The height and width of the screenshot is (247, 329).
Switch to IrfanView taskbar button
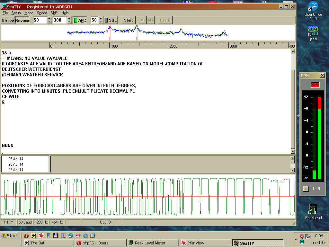coord(206,243)
